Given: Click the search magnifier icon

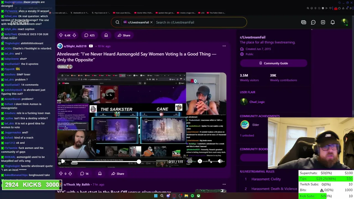Looking at the screenshot, I should pyautogui.click(x=118, y=22).
